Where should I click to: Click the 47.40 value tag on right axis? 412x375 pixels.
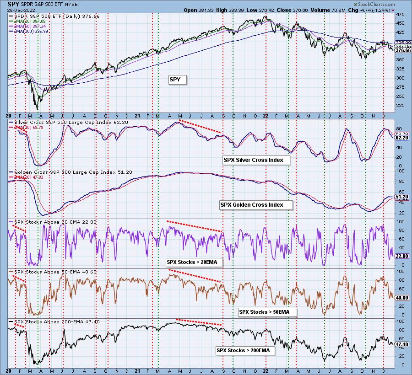coord(402,344)
